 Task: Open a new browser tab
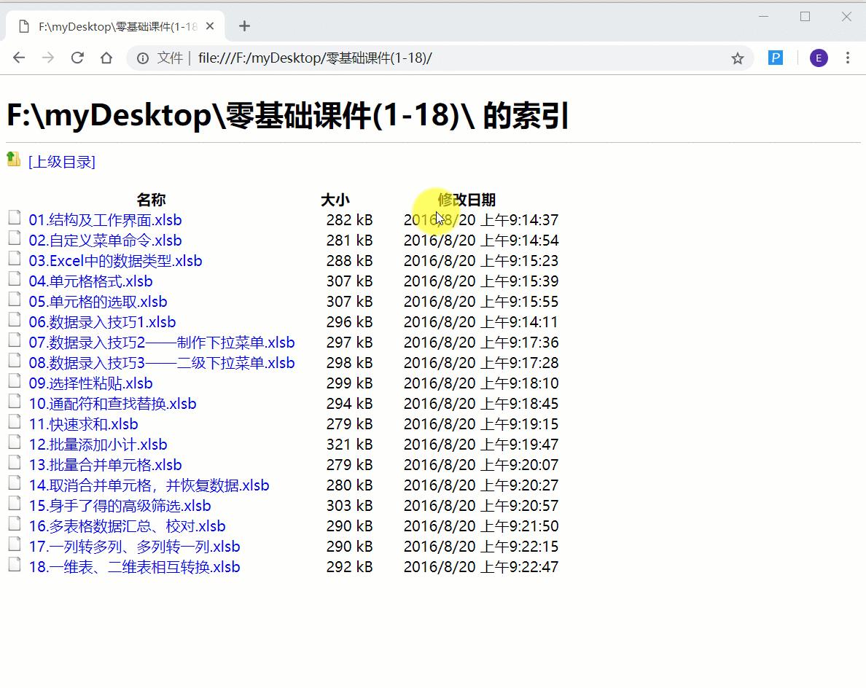pos(244,26)
